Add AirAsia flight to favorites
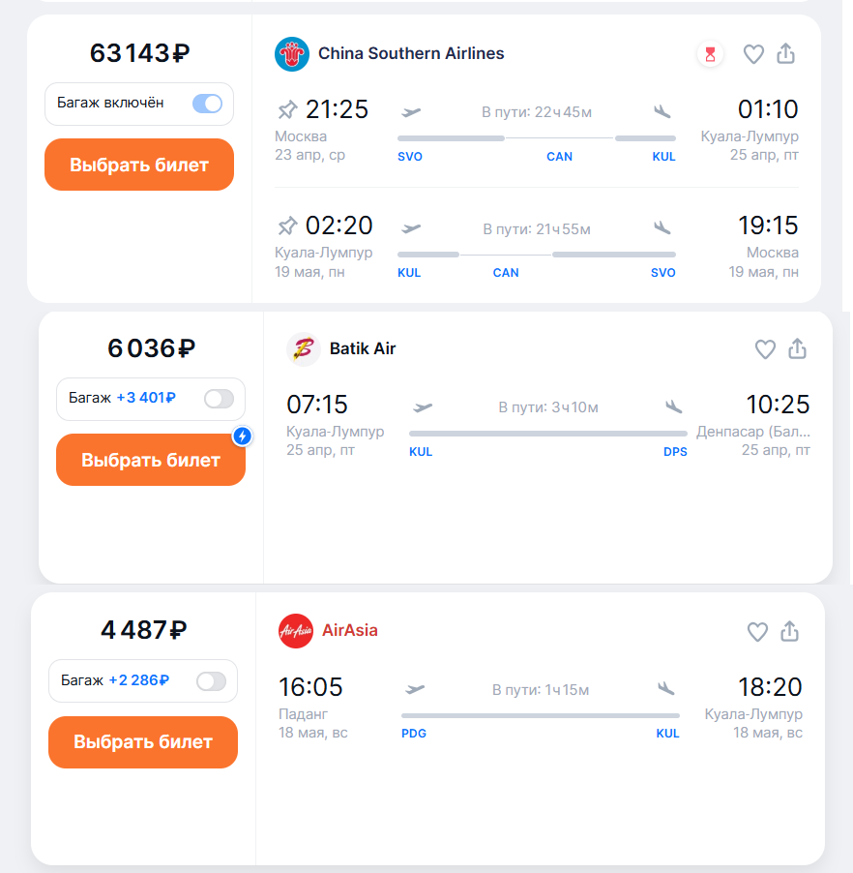 click(x=757, y=632)
